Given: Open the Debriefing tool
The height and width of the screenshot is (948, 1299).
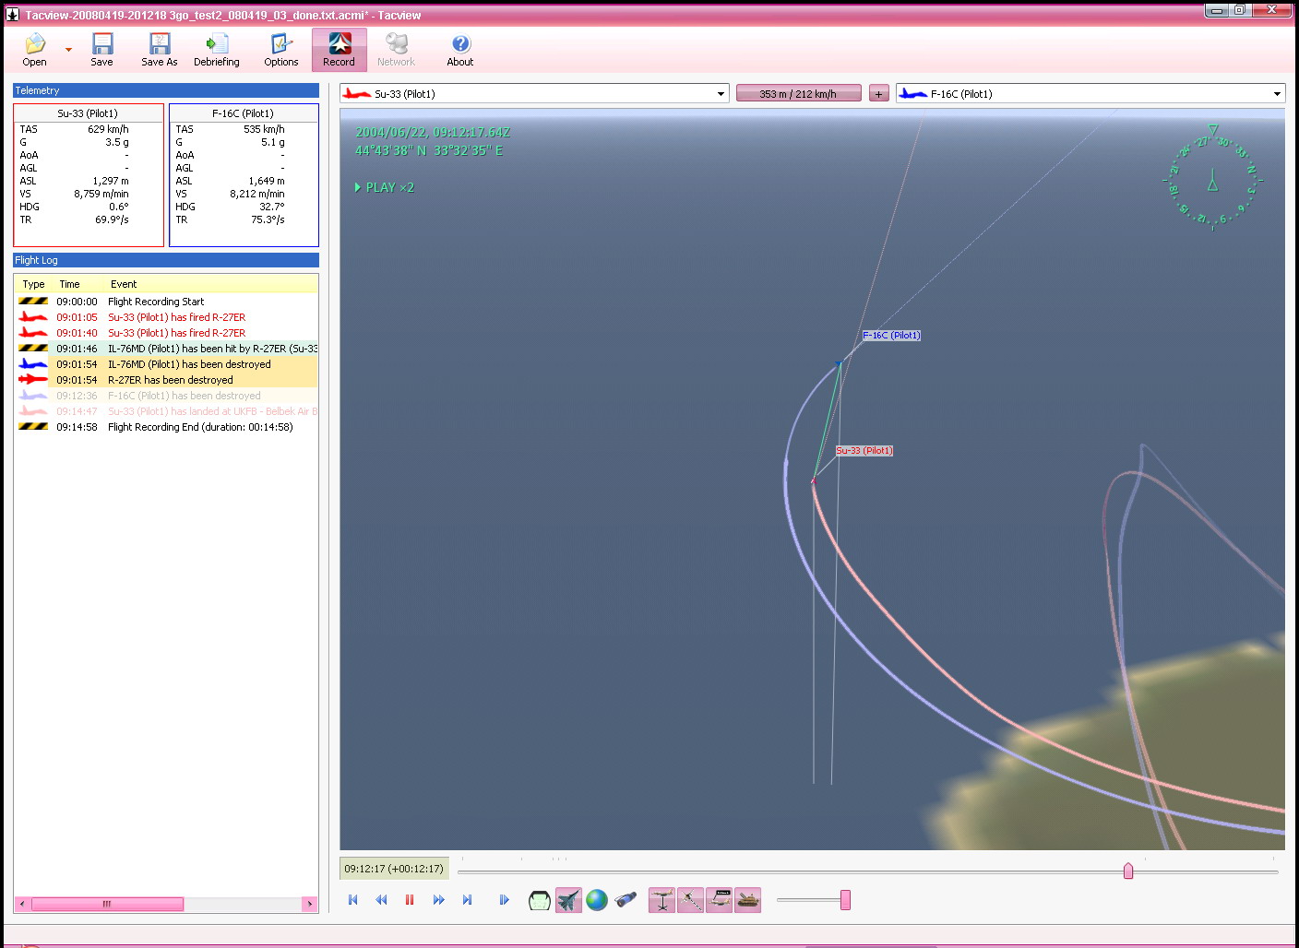Looking at the screenshot, I should click(216, 50).
